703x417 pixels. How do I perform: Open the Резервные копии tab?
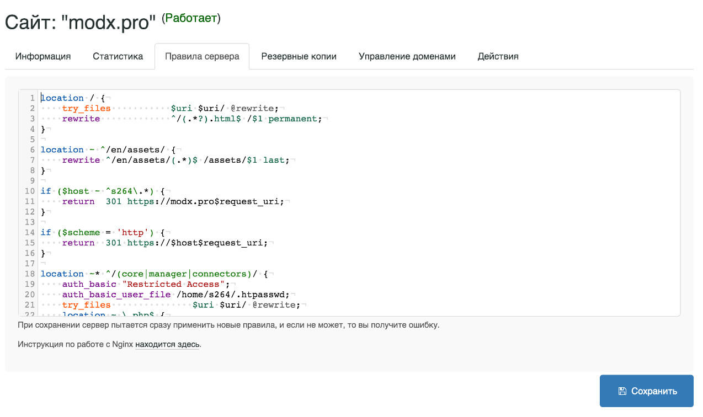(x=299, y=56)
